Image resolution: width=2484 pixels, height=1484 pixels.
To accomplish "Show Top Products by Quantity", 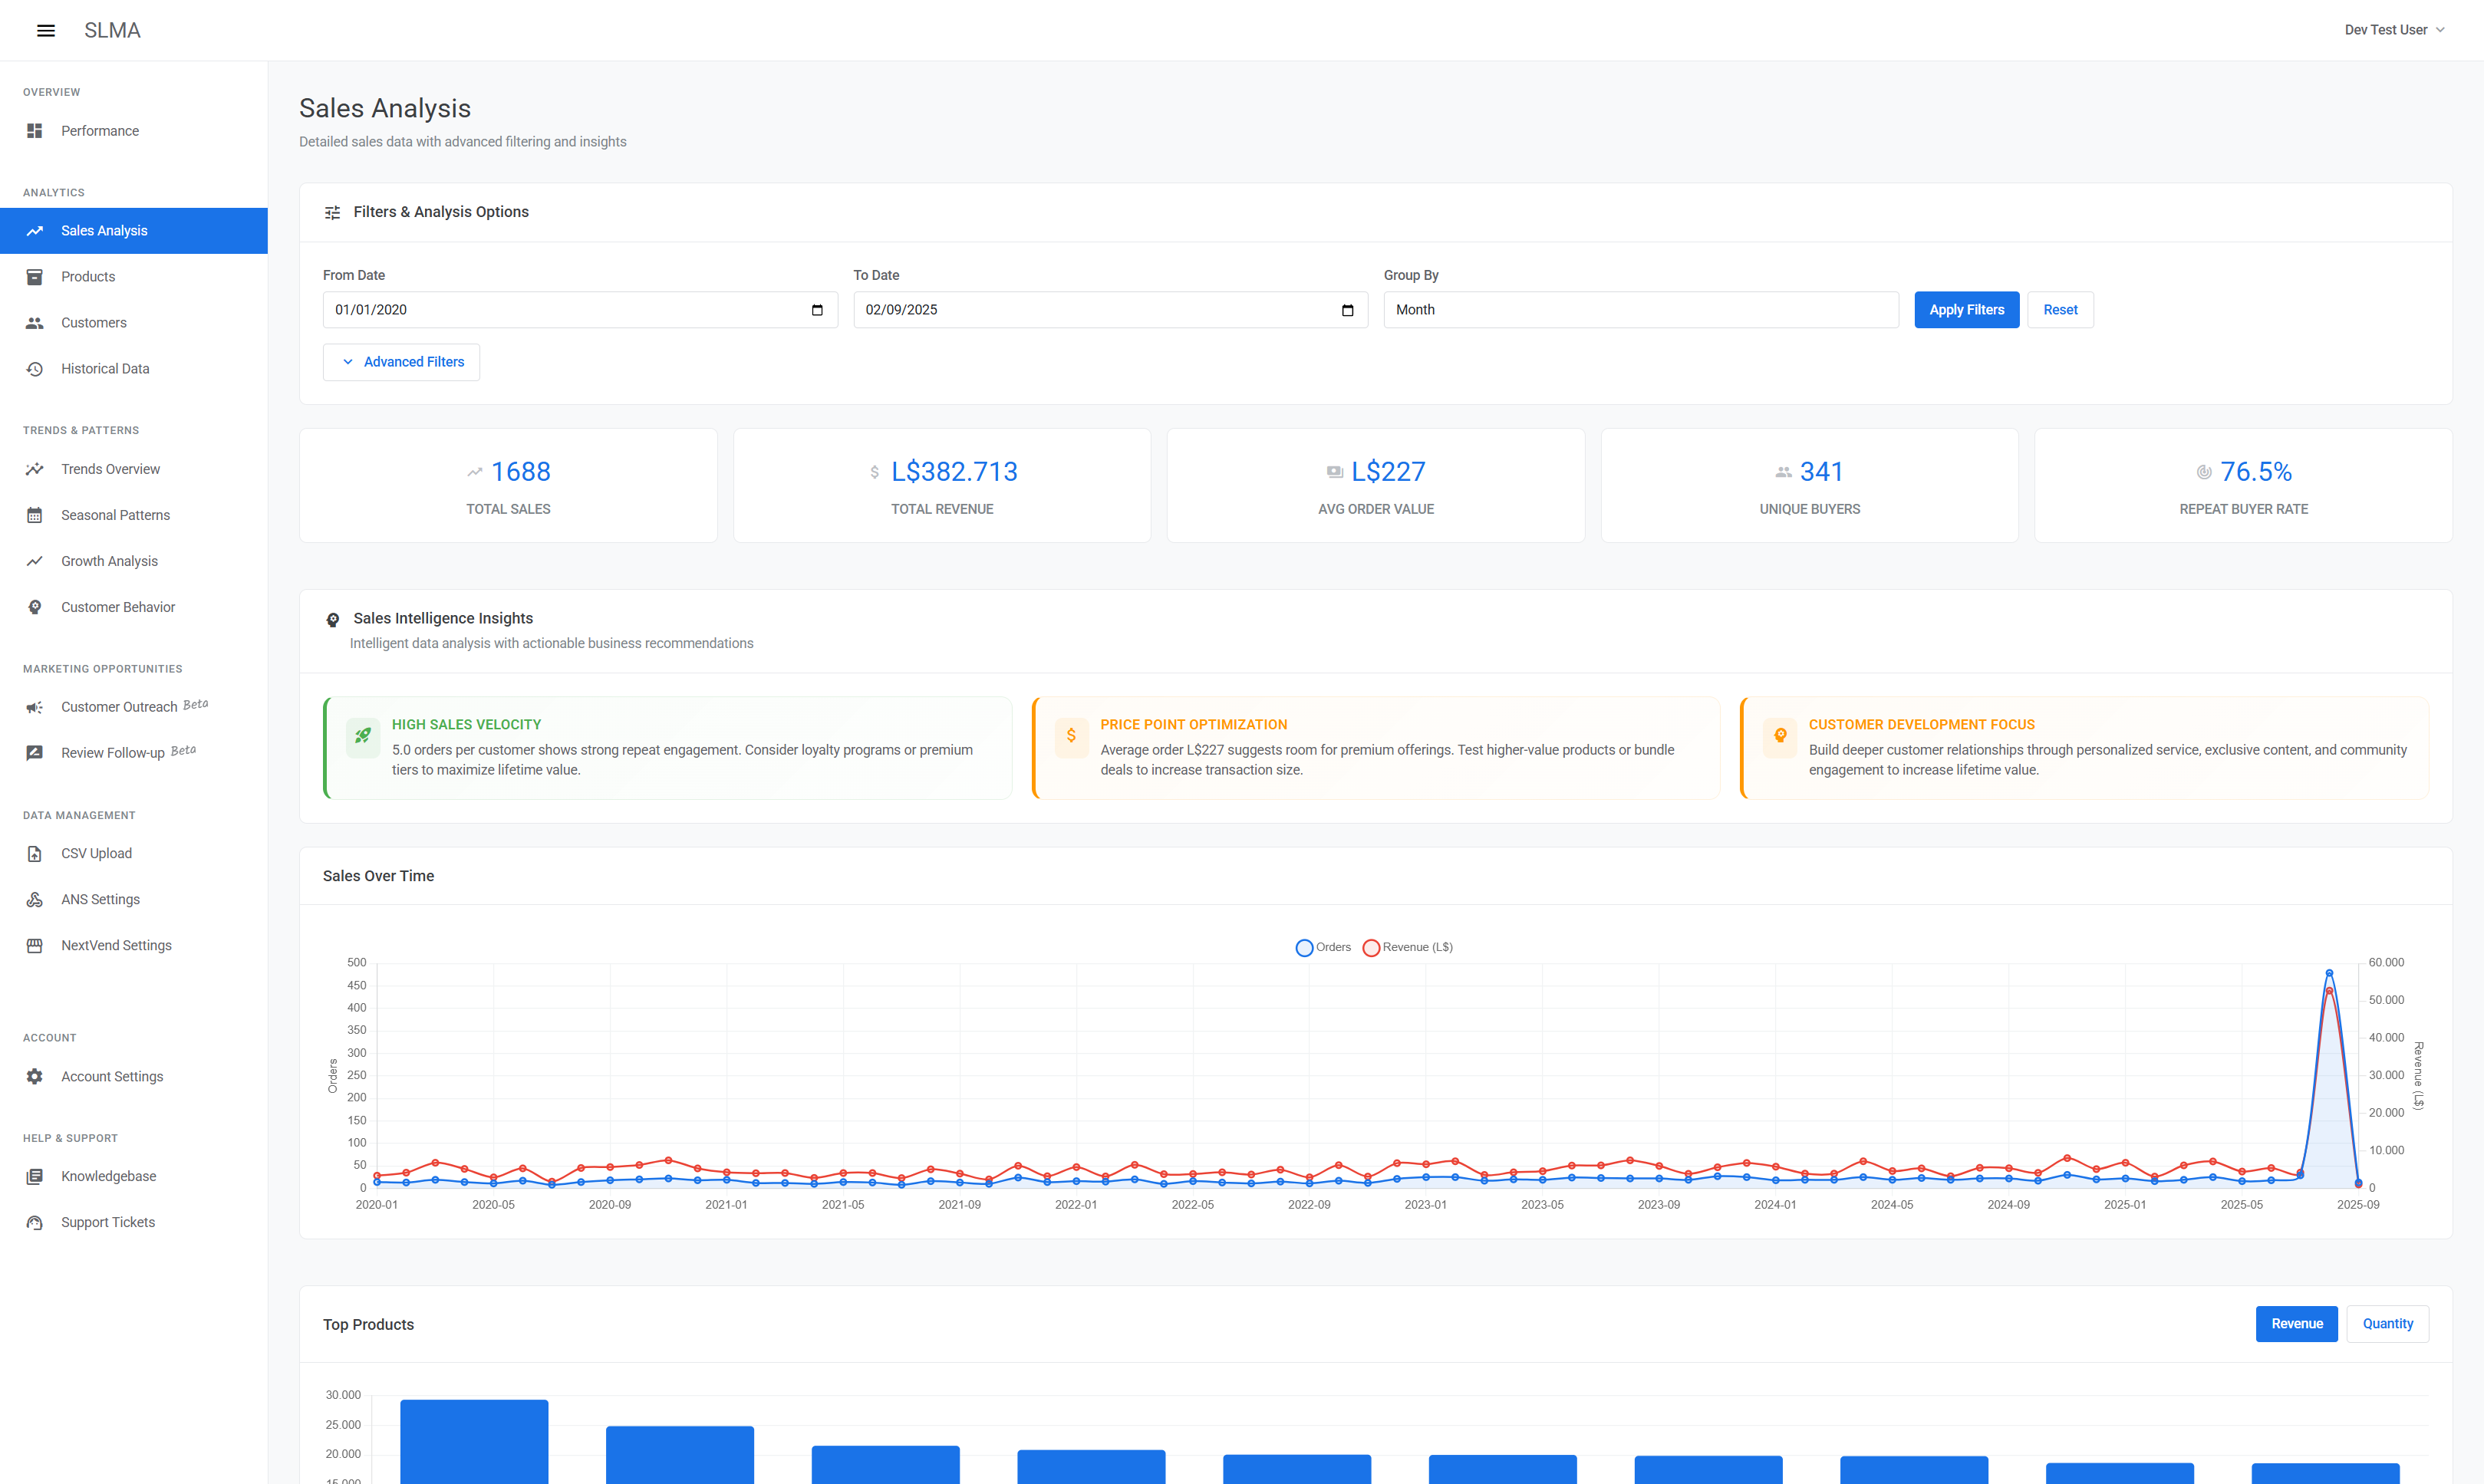I will (x=2387, y=1323).
